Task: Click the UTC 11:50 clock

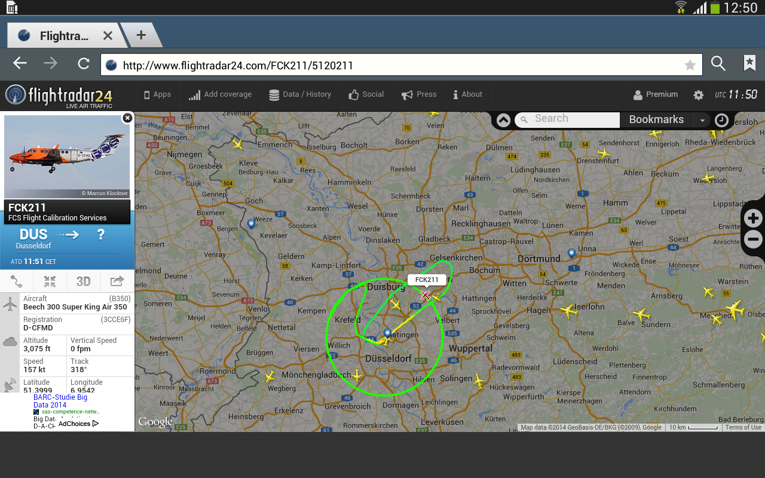Action: (736, 94)
